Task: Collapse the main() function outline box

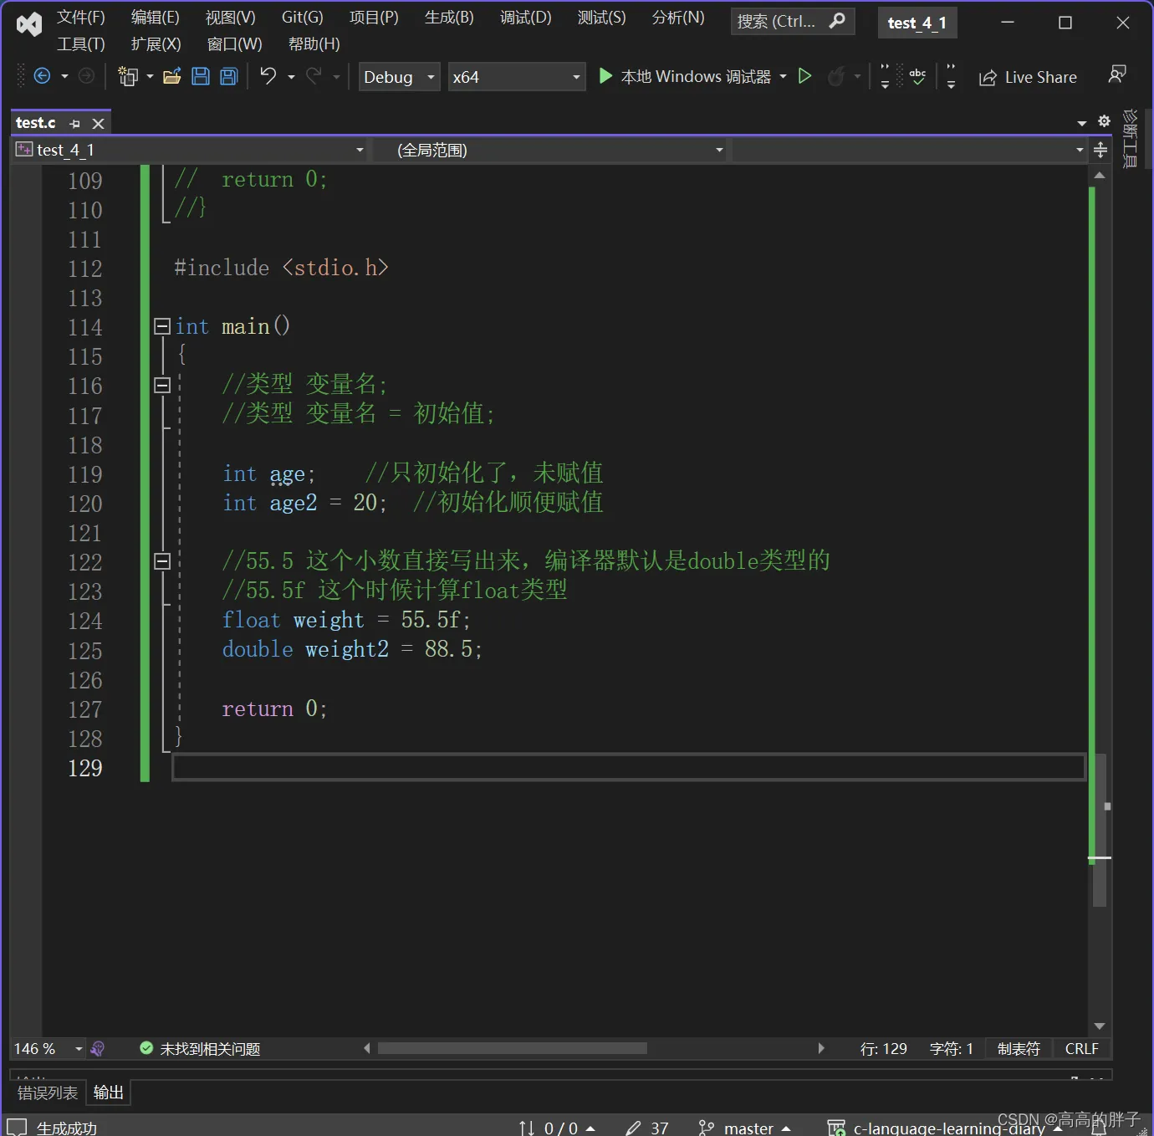Action: pos(162,326)
